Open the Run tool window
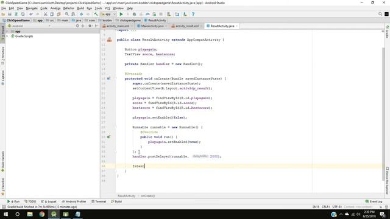 pos(13,201)
